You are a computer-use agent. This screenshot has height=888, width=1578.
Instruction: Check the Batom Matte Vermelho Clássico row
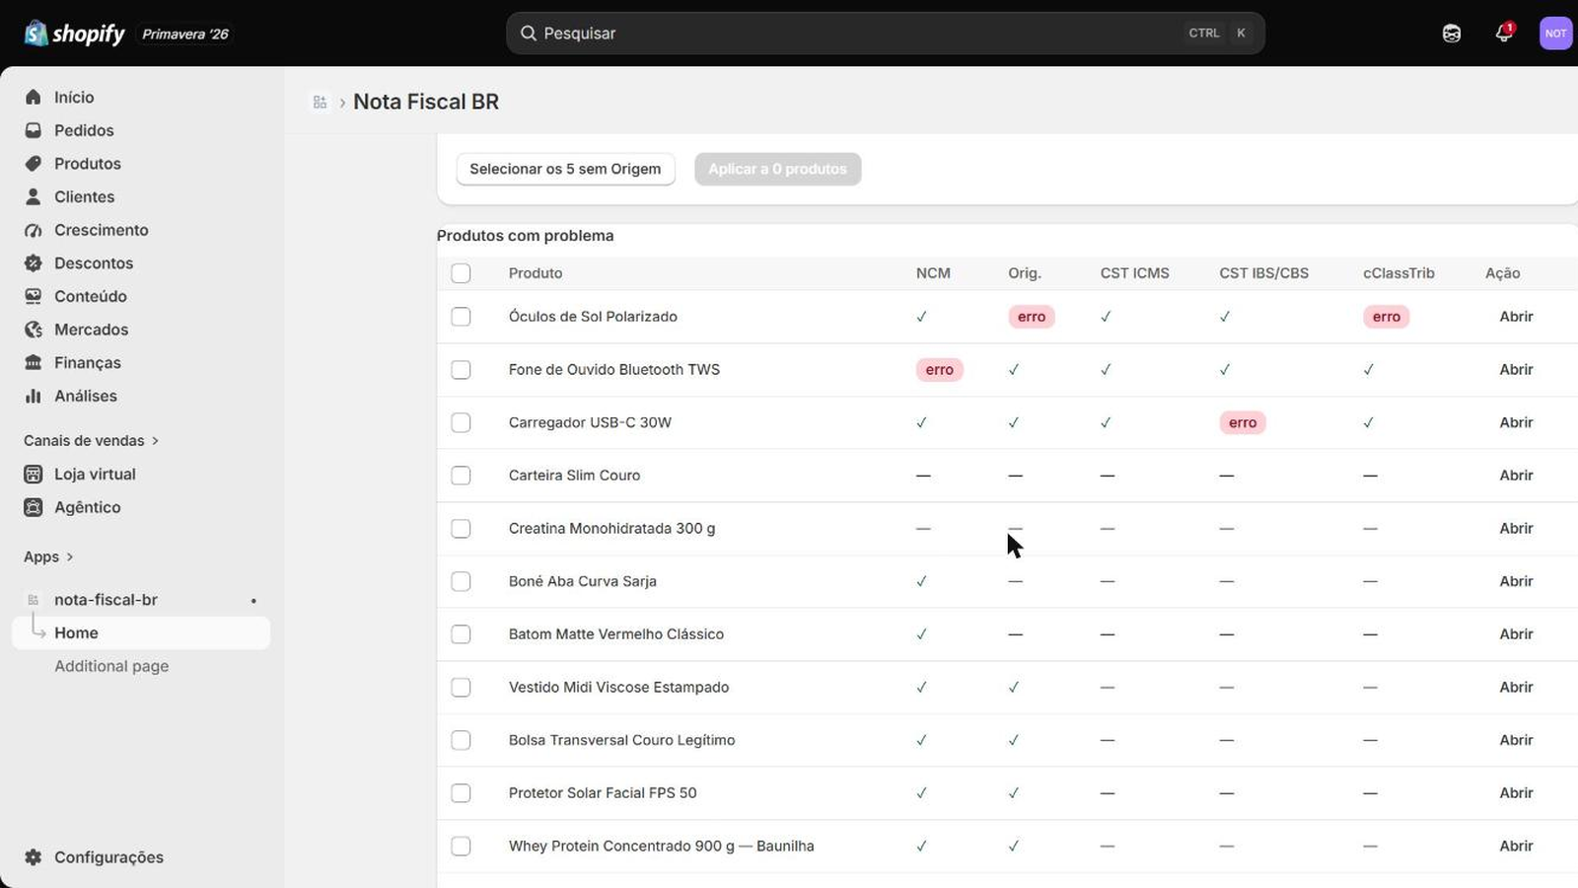(x=461, y=634)
